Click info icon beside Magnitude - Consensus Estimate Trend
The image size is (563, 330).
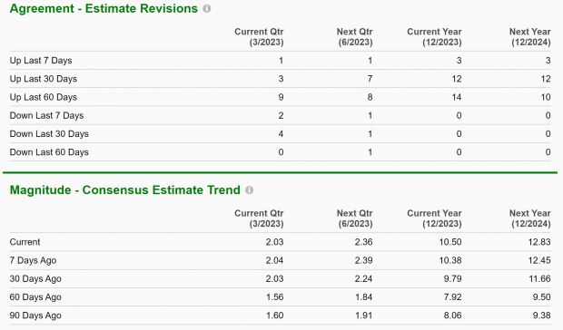coord(249,190)
